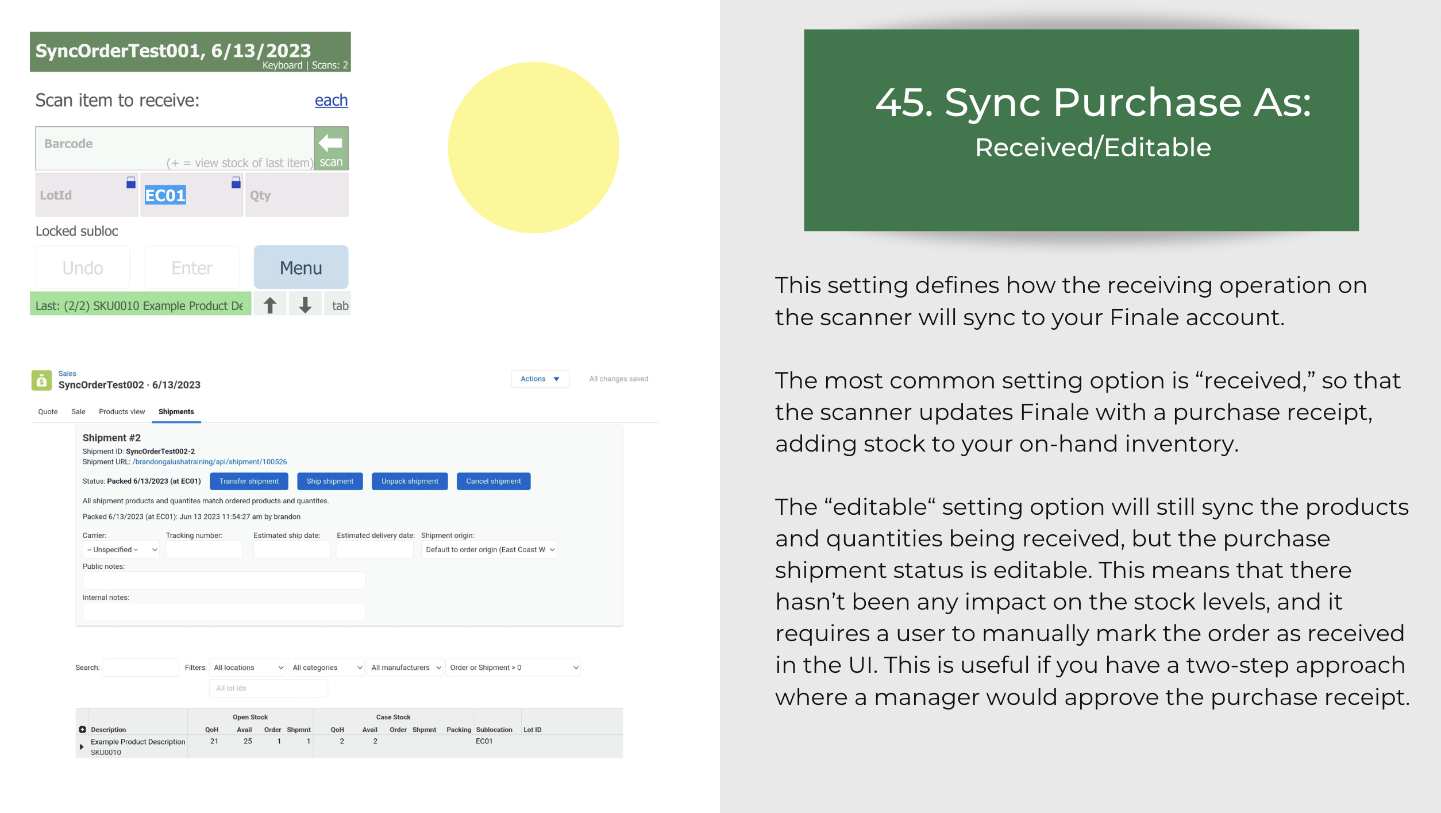Click the up arrow navigation button
This screenshot has height=813, width=1441.
[270, 305]
